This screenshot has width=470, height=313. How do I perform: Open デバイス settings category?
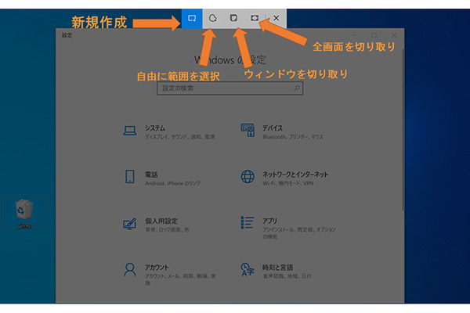tap(284, 132)
